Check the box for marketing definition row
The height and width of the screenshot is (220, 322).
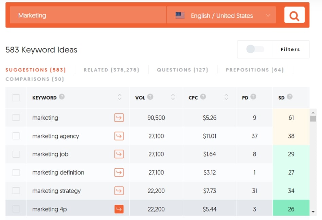click(16, 172)
